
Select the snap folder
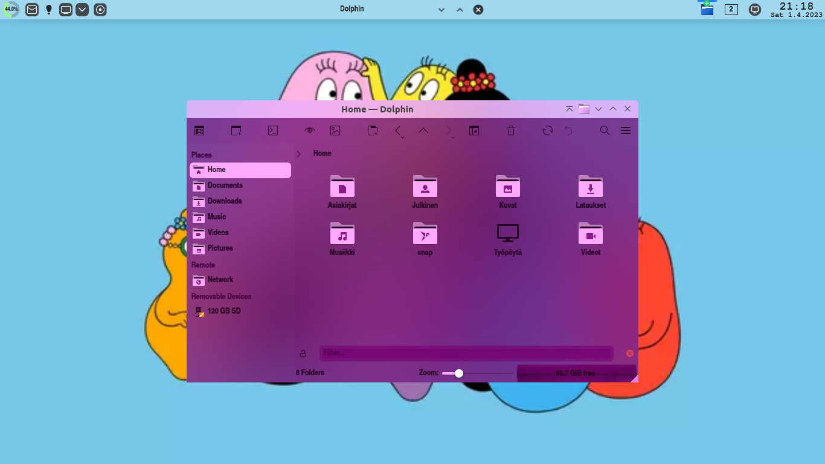pyautogui.click(x=425, y=239)
